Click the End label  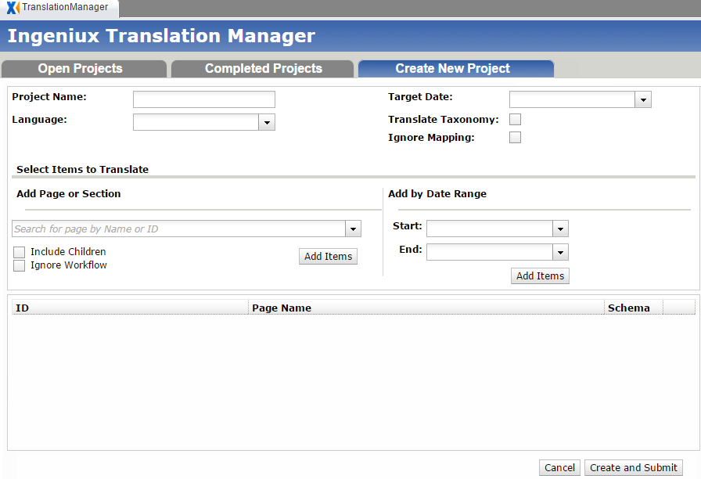411,249
